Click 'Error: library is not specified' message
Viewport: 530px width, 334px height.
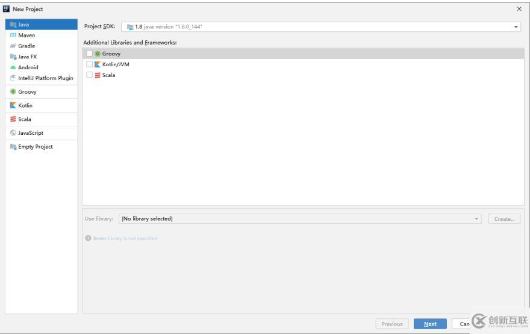[x=125, y=238]
